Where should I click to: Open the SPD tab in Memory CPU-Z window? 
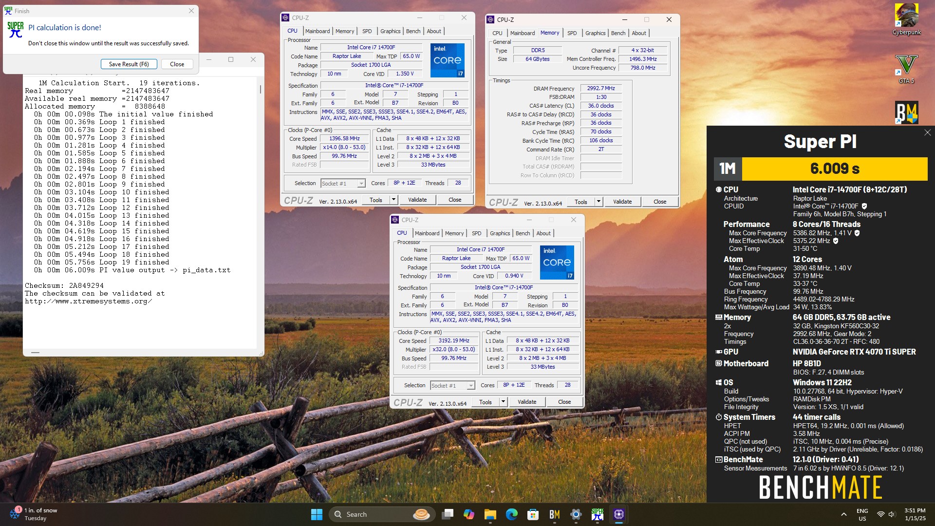pyautogui.click(x=572, y=33)
